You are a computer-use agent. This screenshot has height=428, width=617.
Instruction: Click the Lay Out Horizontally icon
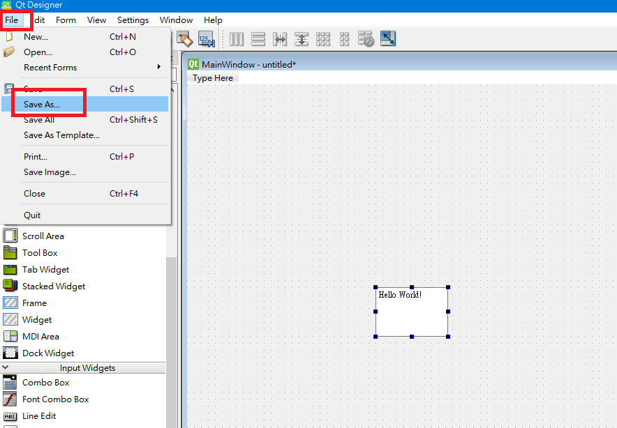tap(237, 39)
